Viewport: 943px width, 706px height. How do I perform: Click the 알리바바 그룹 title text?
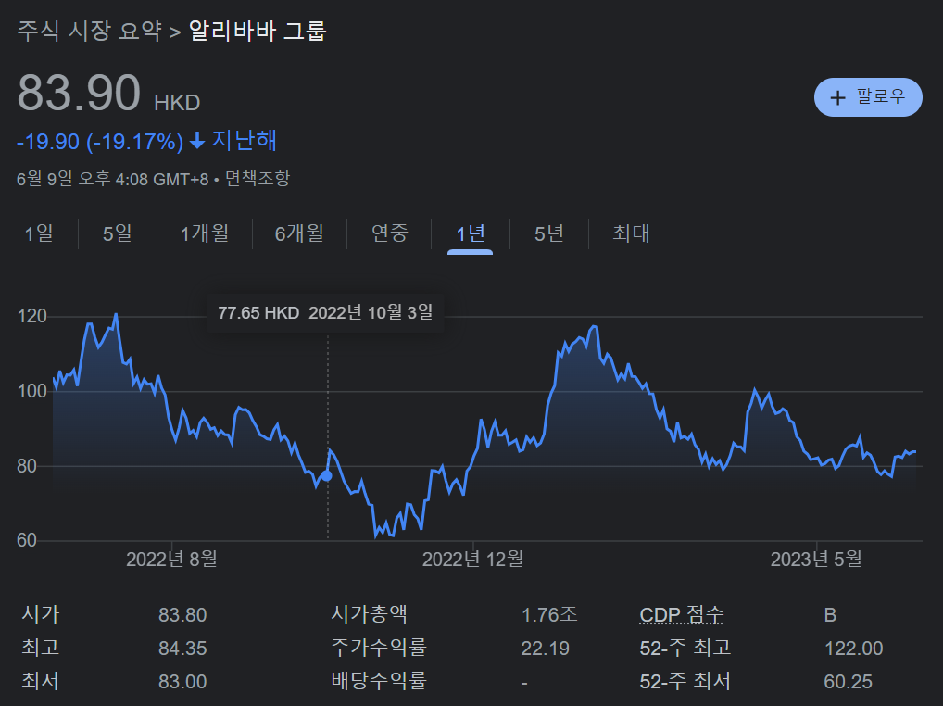point(258,31)
